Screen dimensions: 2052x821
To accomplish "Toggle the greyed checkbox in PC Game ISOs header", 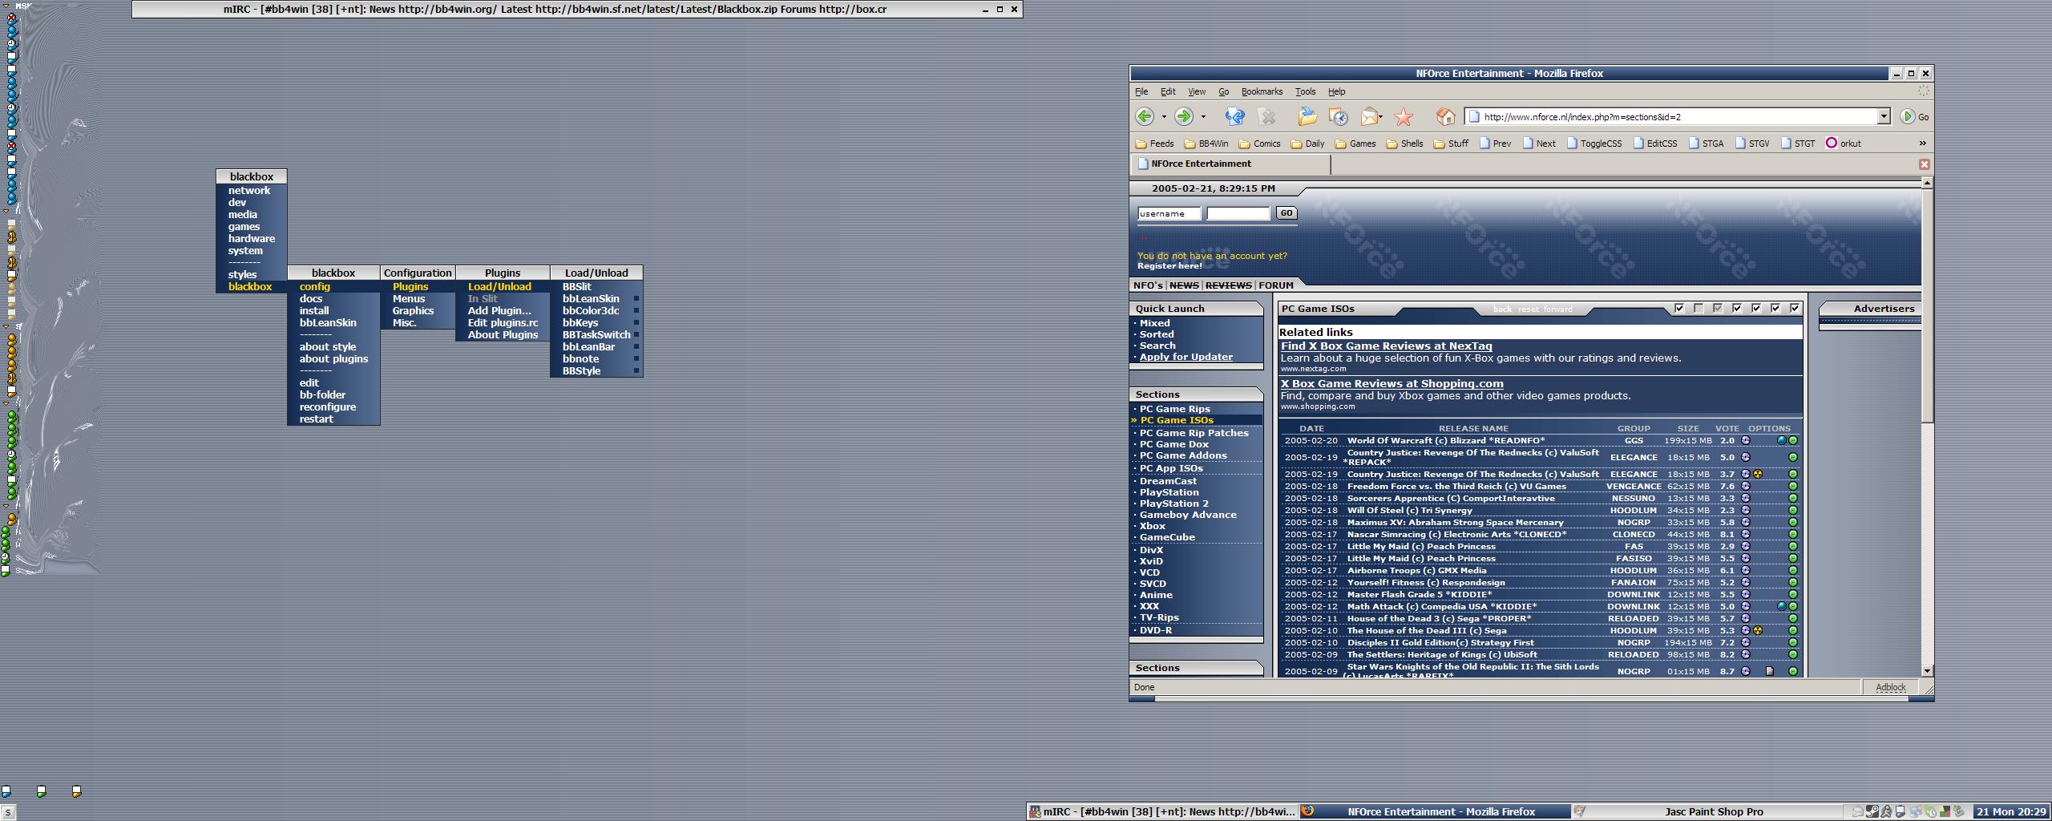I will (1718, 308).
